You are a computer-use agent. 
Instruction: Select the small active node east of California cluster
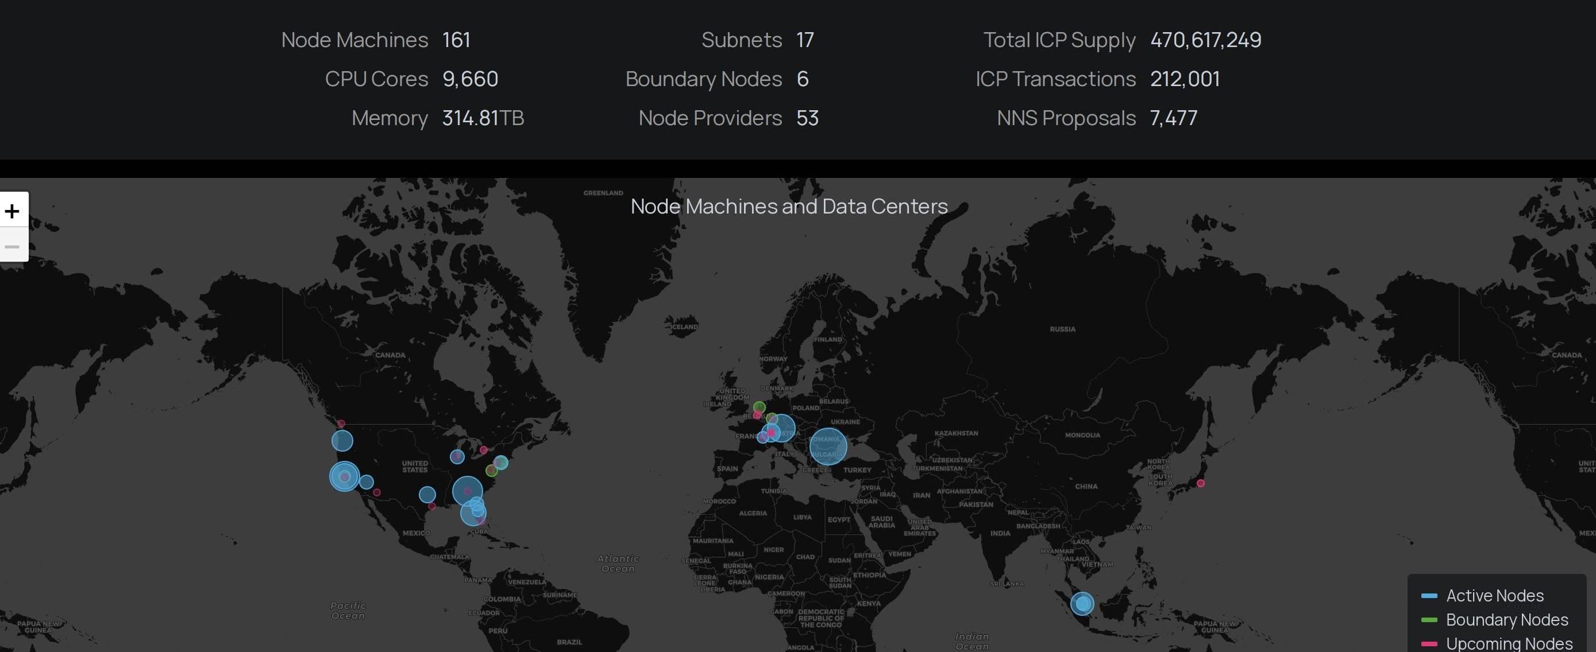tap(366, 482)
